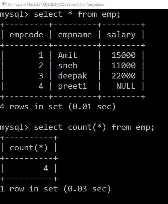The width and height of the screenshot is (168, 204).
Task: Click the console window icon in title bar
Action: tap(4, 5)
